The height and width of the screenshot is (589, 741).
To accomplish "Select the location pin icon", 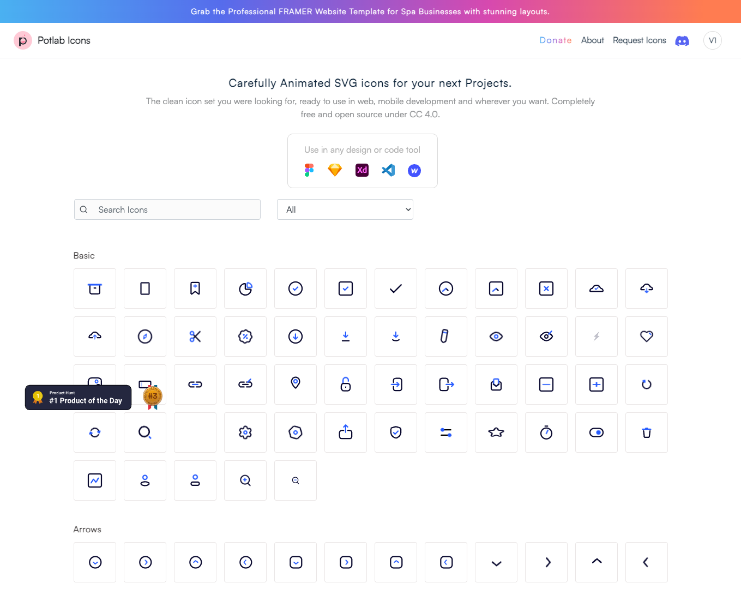I will click(295, 384).
